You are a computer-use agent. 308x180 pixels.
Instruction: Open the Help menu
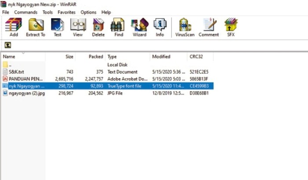[106, 12]
